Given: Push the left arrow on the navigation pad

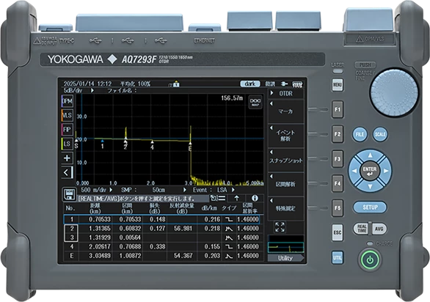Looking at the screenshot, I should 354,171.
